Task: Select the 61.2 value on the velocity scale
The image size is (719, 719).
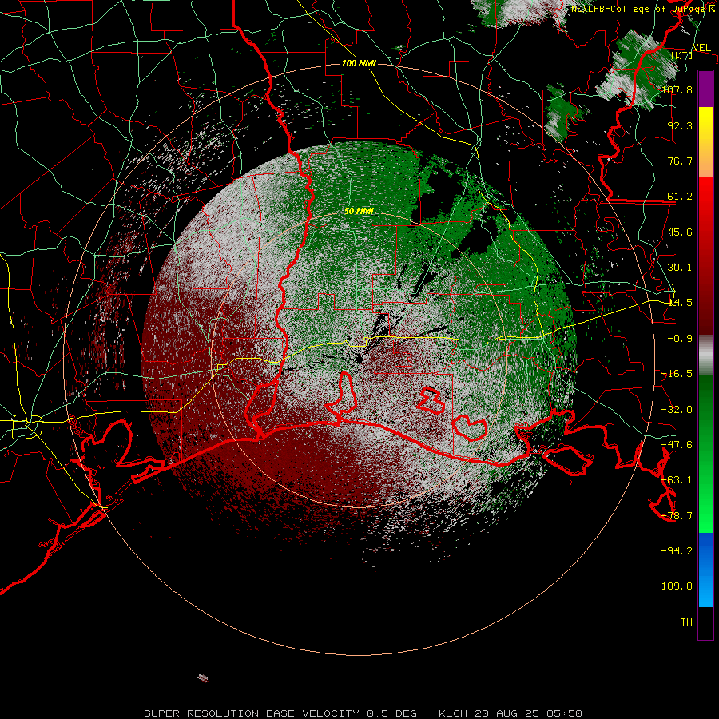Action: pos(680,197)
